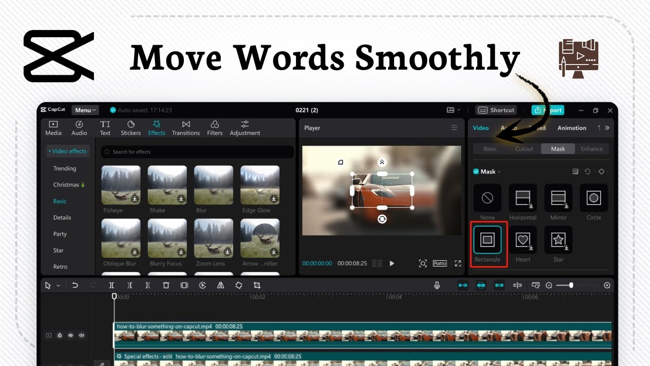Viewport: 650px width, 366px height.
Task: Uncheck the Mask checkbox
Action: [x=476, y=171]
